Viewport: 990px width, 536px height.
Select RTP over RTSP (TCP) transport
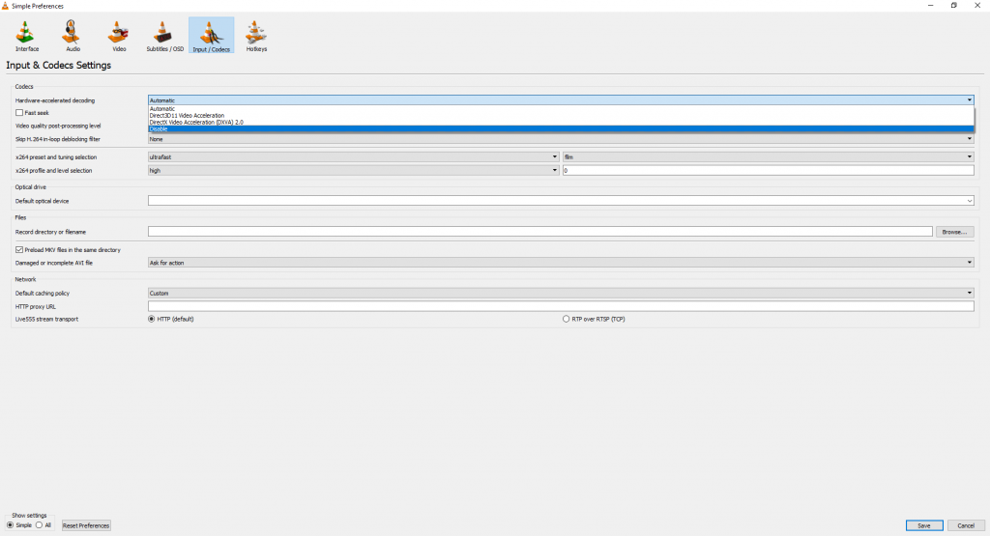click(x=567, y=319)
